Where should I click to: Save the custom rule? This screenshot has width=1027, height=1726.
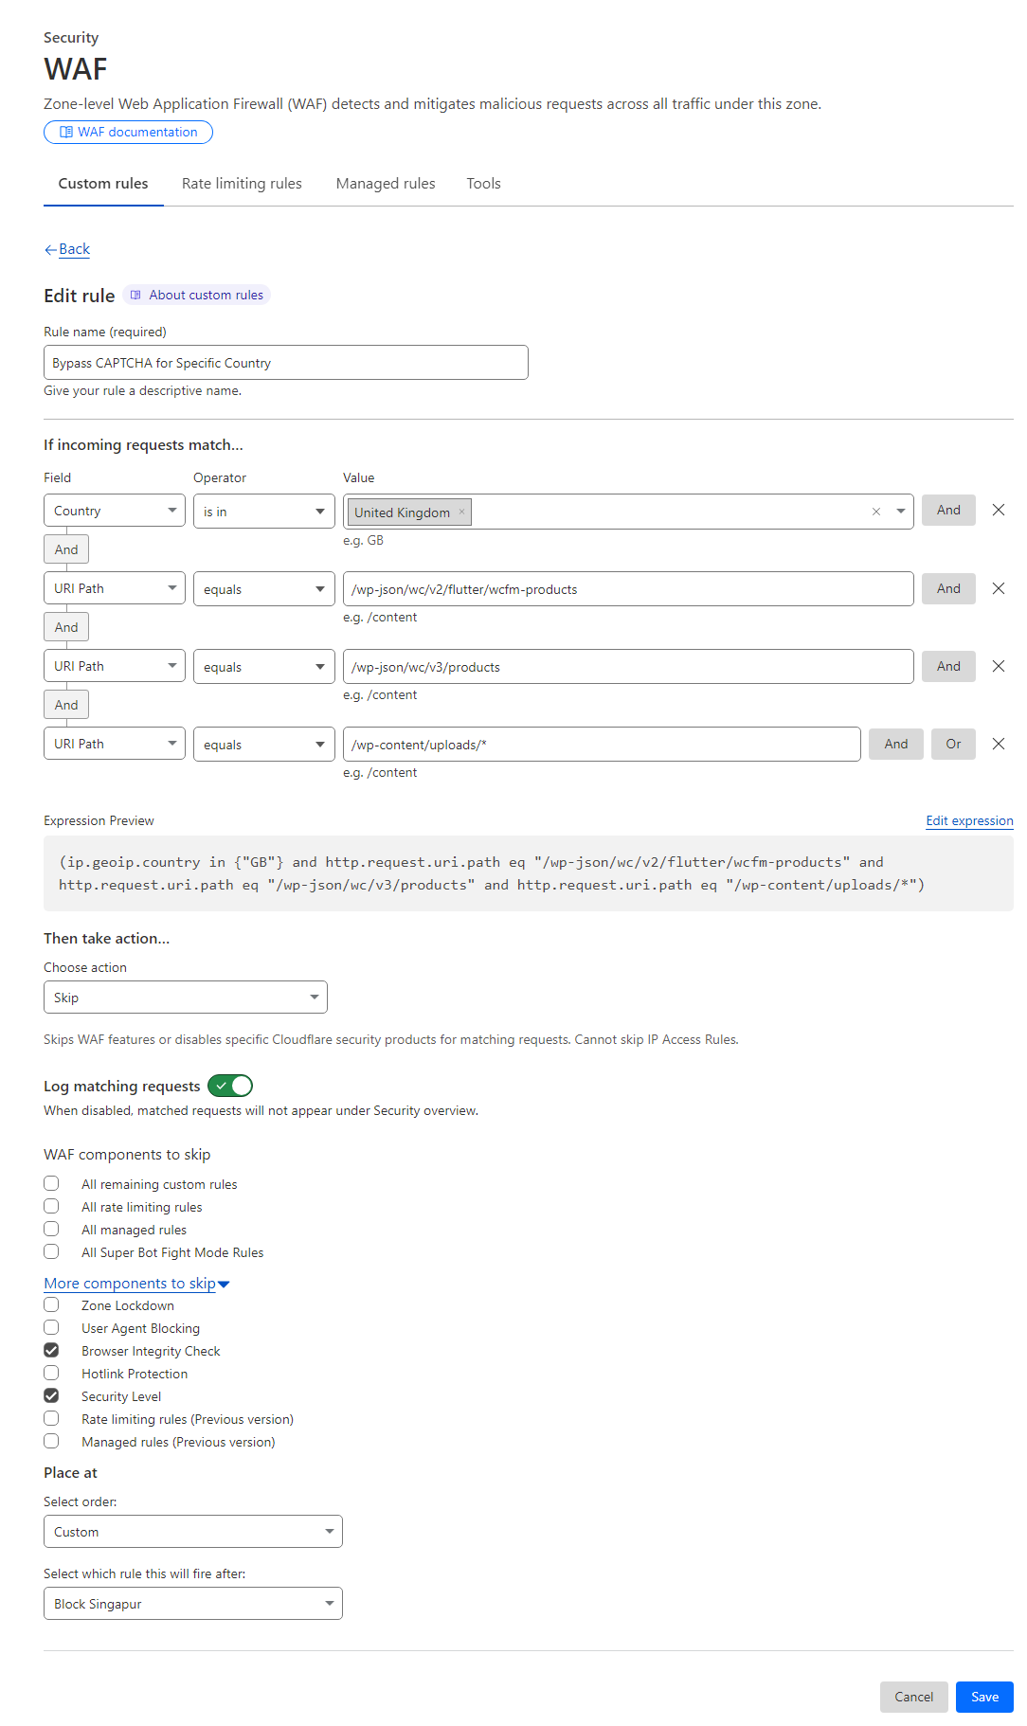(984, 1697)
